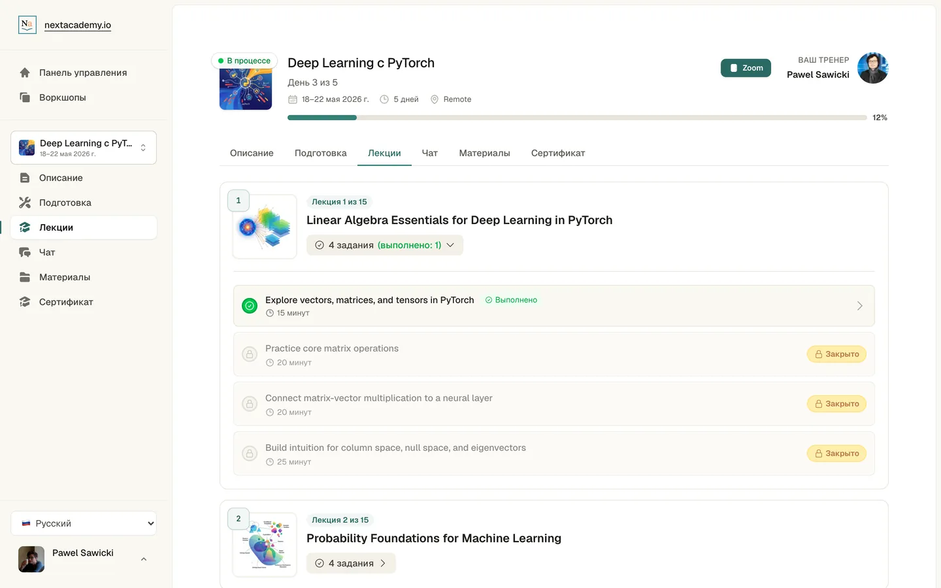Click the lock icon on Practice core matrix operations
The width and height of the screenshot is (941, 588).
click(250, 354)
